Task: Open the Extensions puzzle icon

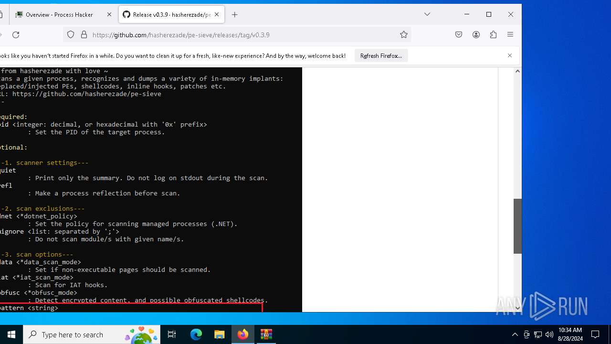Action: tap(493, 34)
